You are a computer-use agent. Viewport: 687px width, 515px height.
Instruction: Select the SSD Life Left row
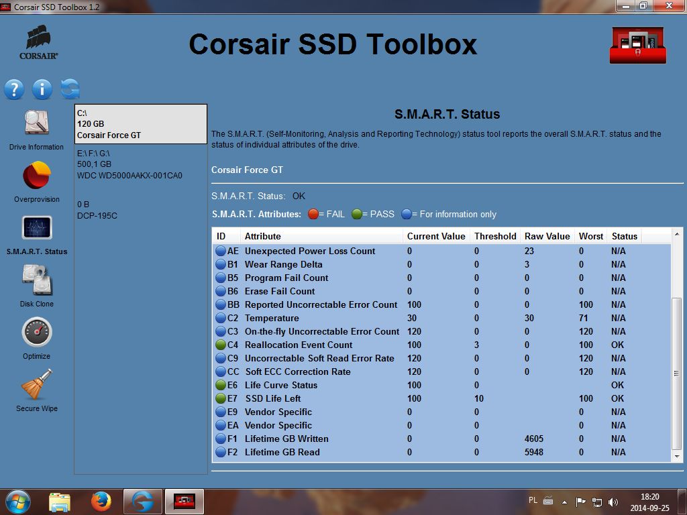(x=441, y=398)
